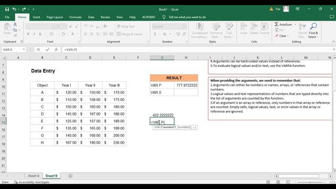This screenshot has width=336, height=189.
Task: Click Merge & Center button
Action: (x=130, y=34)
